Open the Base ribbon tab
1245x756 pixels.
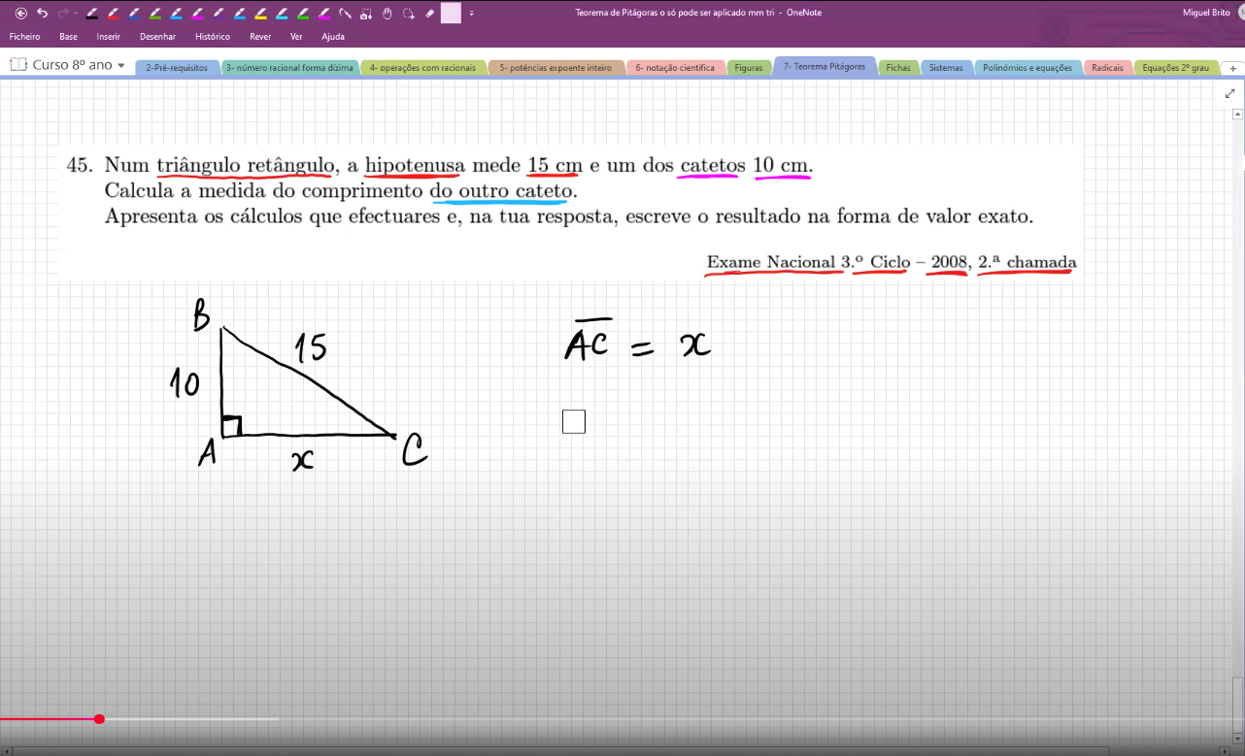[x=68, y=37]
